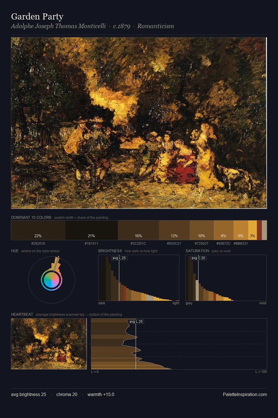Click the hex code #181511
Viewport: 278px width, 418px height.
pos(91,244)
